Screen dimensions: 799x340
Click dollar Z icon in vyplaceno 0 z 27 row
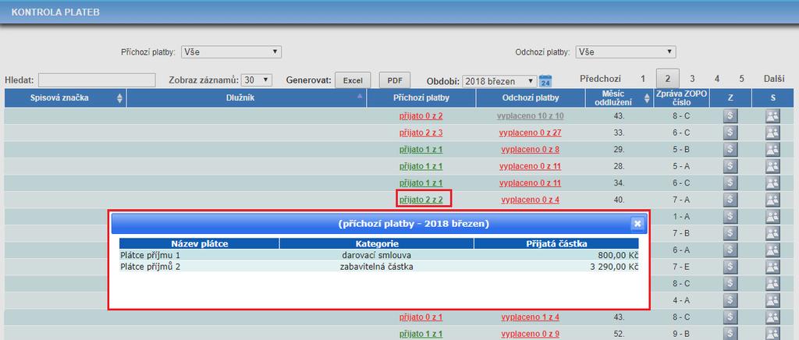730,133
